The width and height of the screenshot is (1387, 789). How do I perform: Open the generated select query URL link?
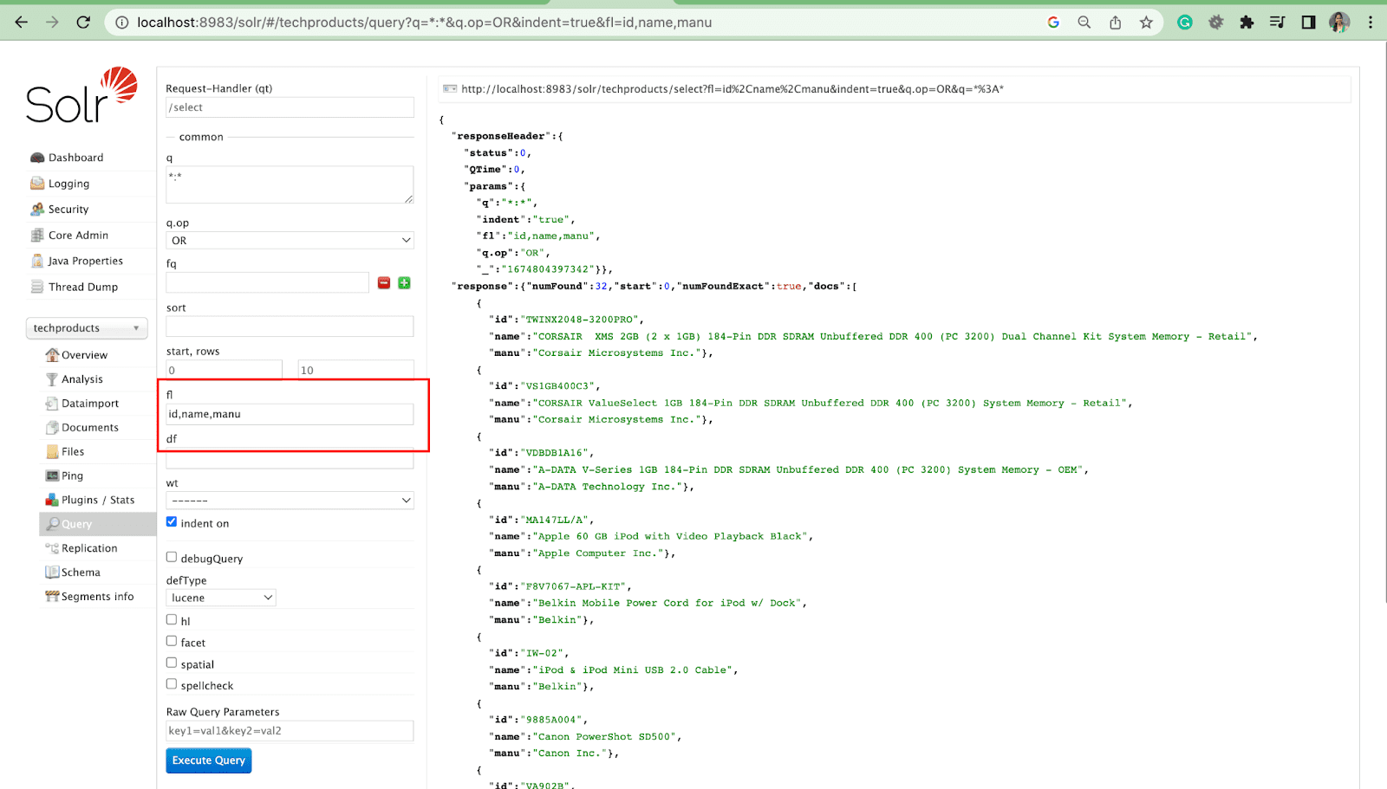(732, 89)
